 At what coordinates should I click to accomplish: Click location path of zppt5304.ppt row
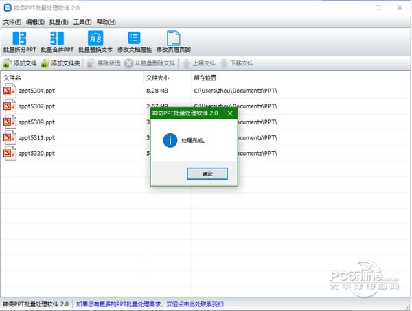[236, 91]
